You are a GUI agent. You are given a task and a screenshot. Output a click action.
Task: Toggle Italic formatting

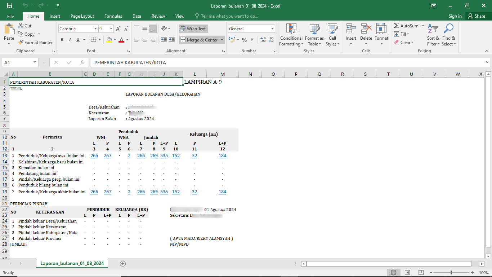[x=70, y=40]
